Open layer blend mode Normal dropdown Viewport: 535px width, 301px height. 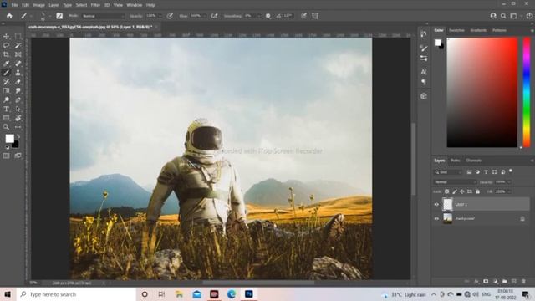point(455,182)
